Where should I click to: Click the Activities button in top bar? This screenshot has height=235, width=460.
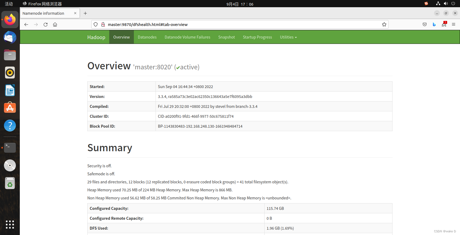[9, 4]
